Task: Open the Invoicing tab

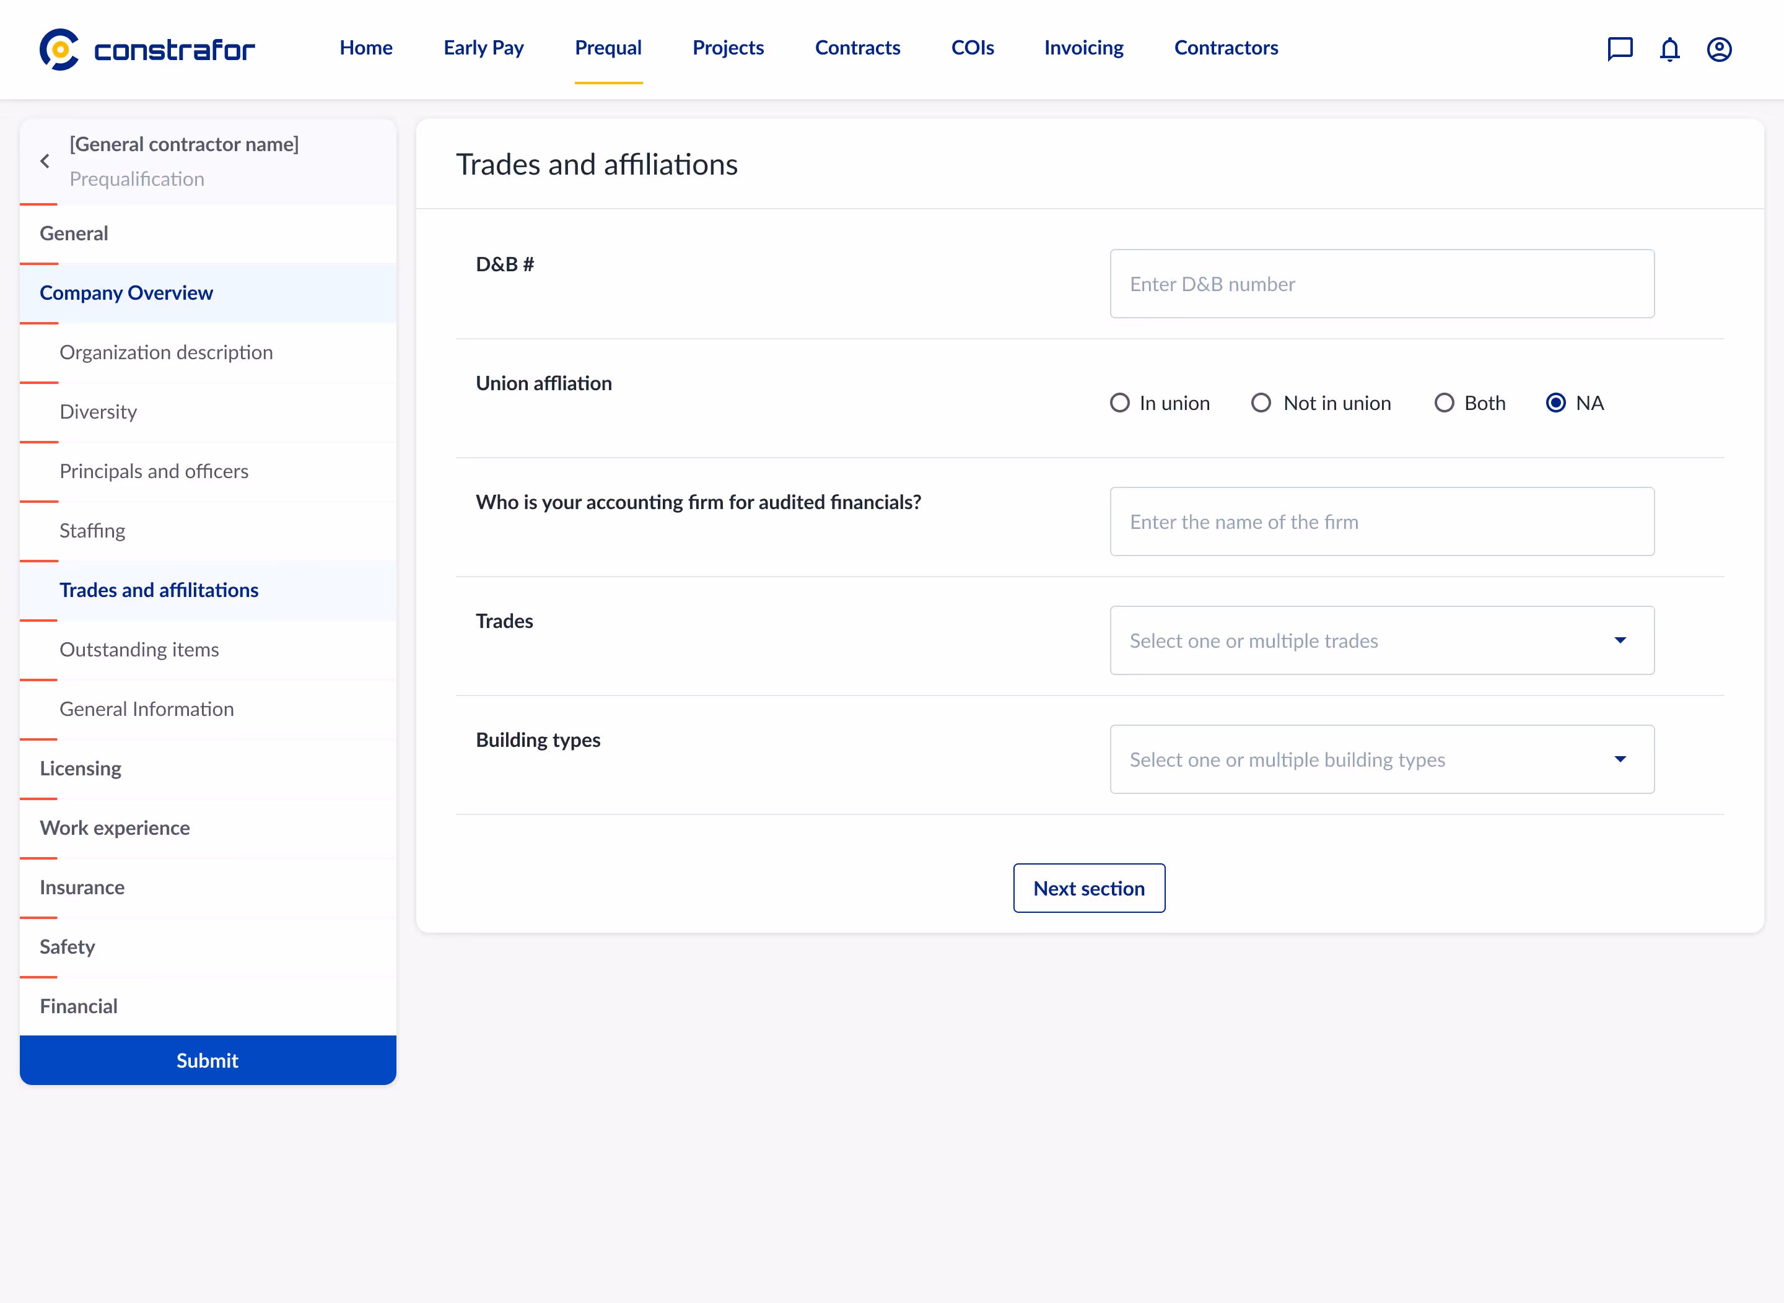Action: (x=1083, y=48)
